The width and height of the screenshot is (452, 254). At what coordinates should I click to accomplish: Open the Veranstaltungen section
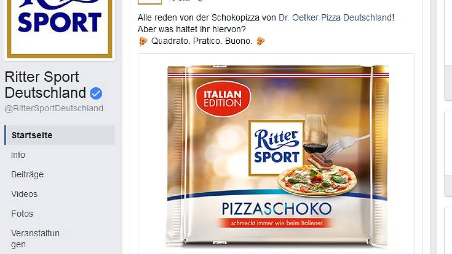tap(35, 239)
